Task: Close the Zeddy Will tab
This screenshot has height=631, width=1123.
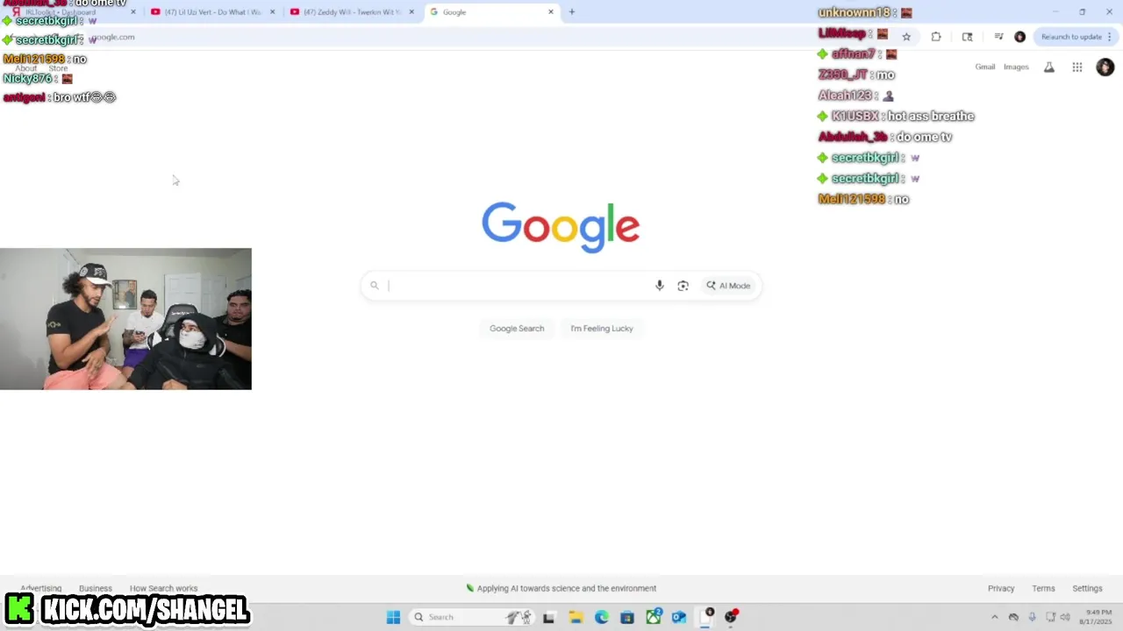Action: pyautogui.click(x=411, y=12)
